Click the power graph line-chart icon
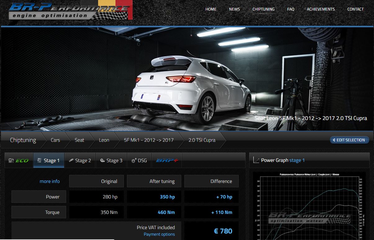The width and height of the screenshot is (374, 240). (x=256, y=160)
